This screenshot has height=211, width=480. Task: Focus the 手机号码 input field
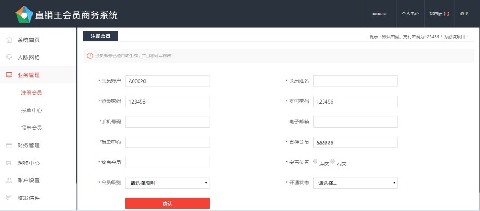[x=167, y=122]
